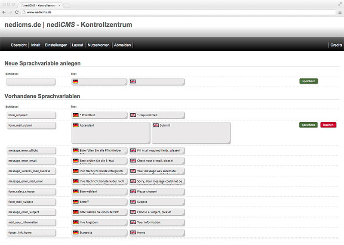
Task: Click the German flag next to Absenden!
Action: 76,125
